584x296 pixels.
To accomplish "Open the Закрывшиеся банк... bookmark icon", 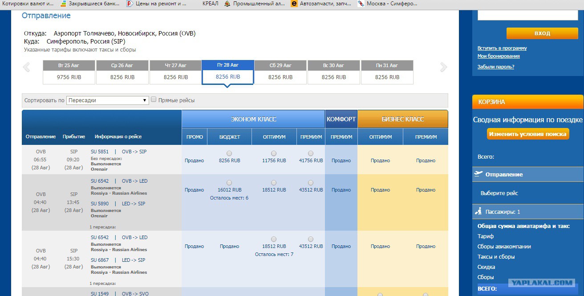I will pos(64,4).
